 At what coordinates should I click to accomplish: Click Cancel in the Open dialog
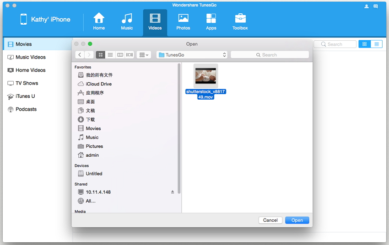pyautogui.click(x=270, y=220)
